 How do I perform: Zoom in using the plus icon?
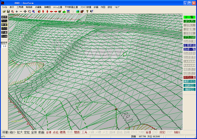[17, 11]
